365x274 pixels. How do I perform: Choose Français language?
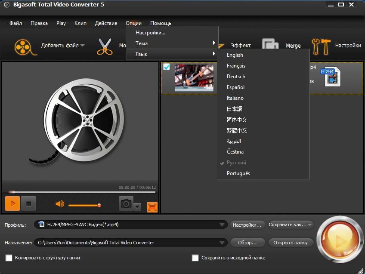pos(263,66)
